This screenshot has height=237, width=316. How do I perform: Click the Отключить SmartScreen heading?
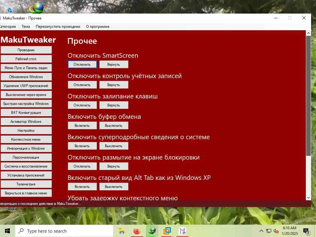(103, 56)
